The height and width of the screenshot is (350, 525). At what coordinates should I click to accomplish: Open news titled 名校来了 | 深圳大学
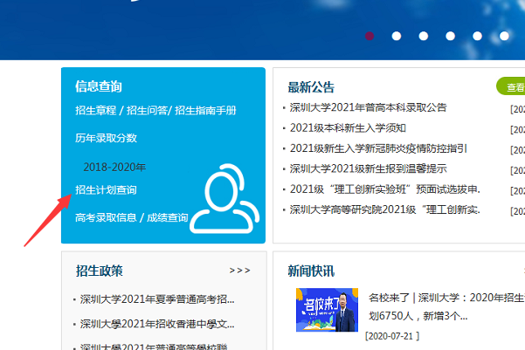click(x=446, y=306)
